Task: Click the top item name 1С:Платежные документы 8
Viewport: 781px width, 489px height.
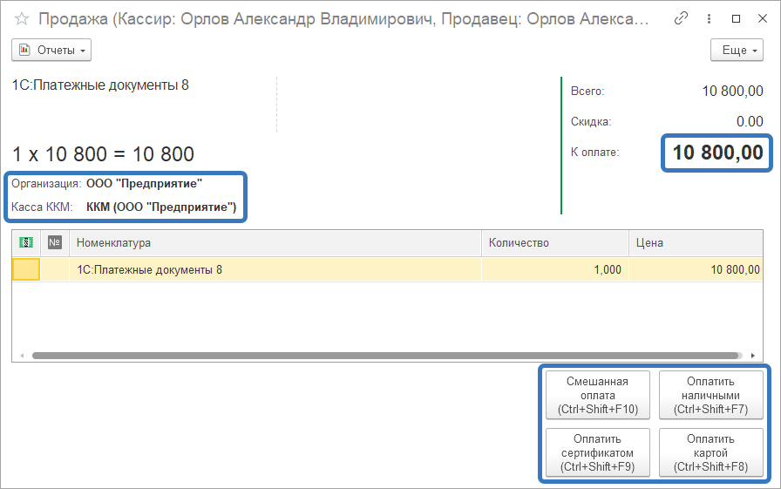Action: point(100,85)
